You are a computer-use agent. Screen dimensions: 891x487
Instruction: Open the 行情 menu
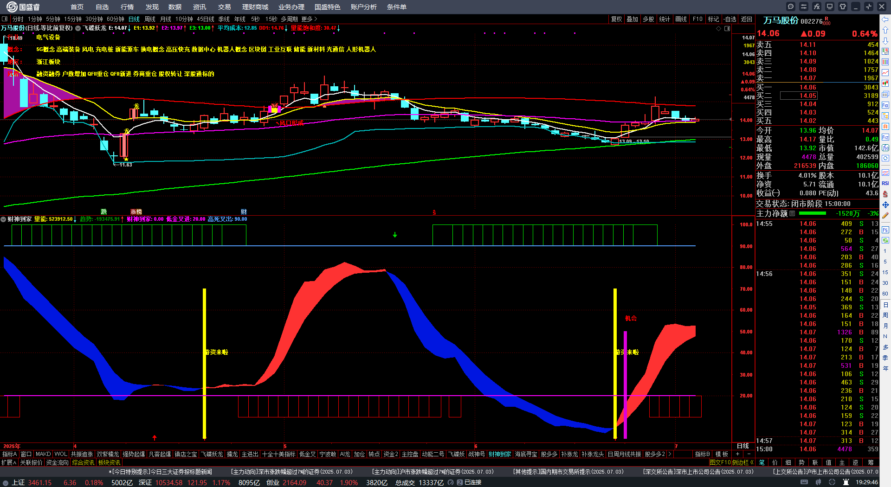click(x=127, y=7)
